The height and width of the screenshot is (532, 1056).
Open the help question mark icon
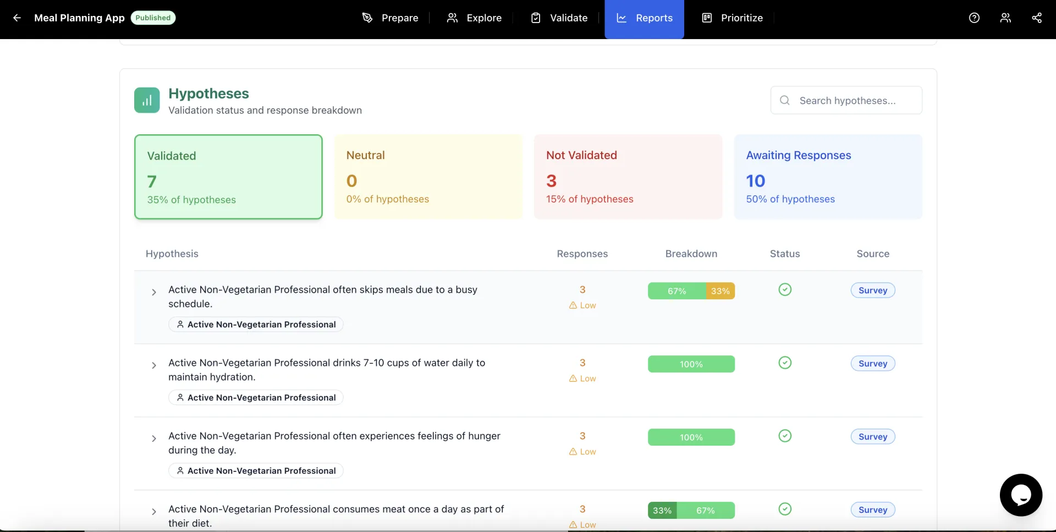(974, 18)
